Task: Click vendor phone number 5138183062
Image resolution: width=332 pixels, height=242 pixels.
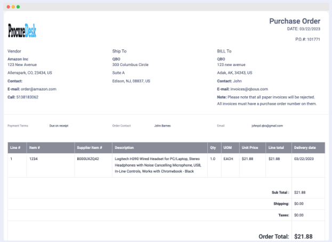Action: coord(27,97)
